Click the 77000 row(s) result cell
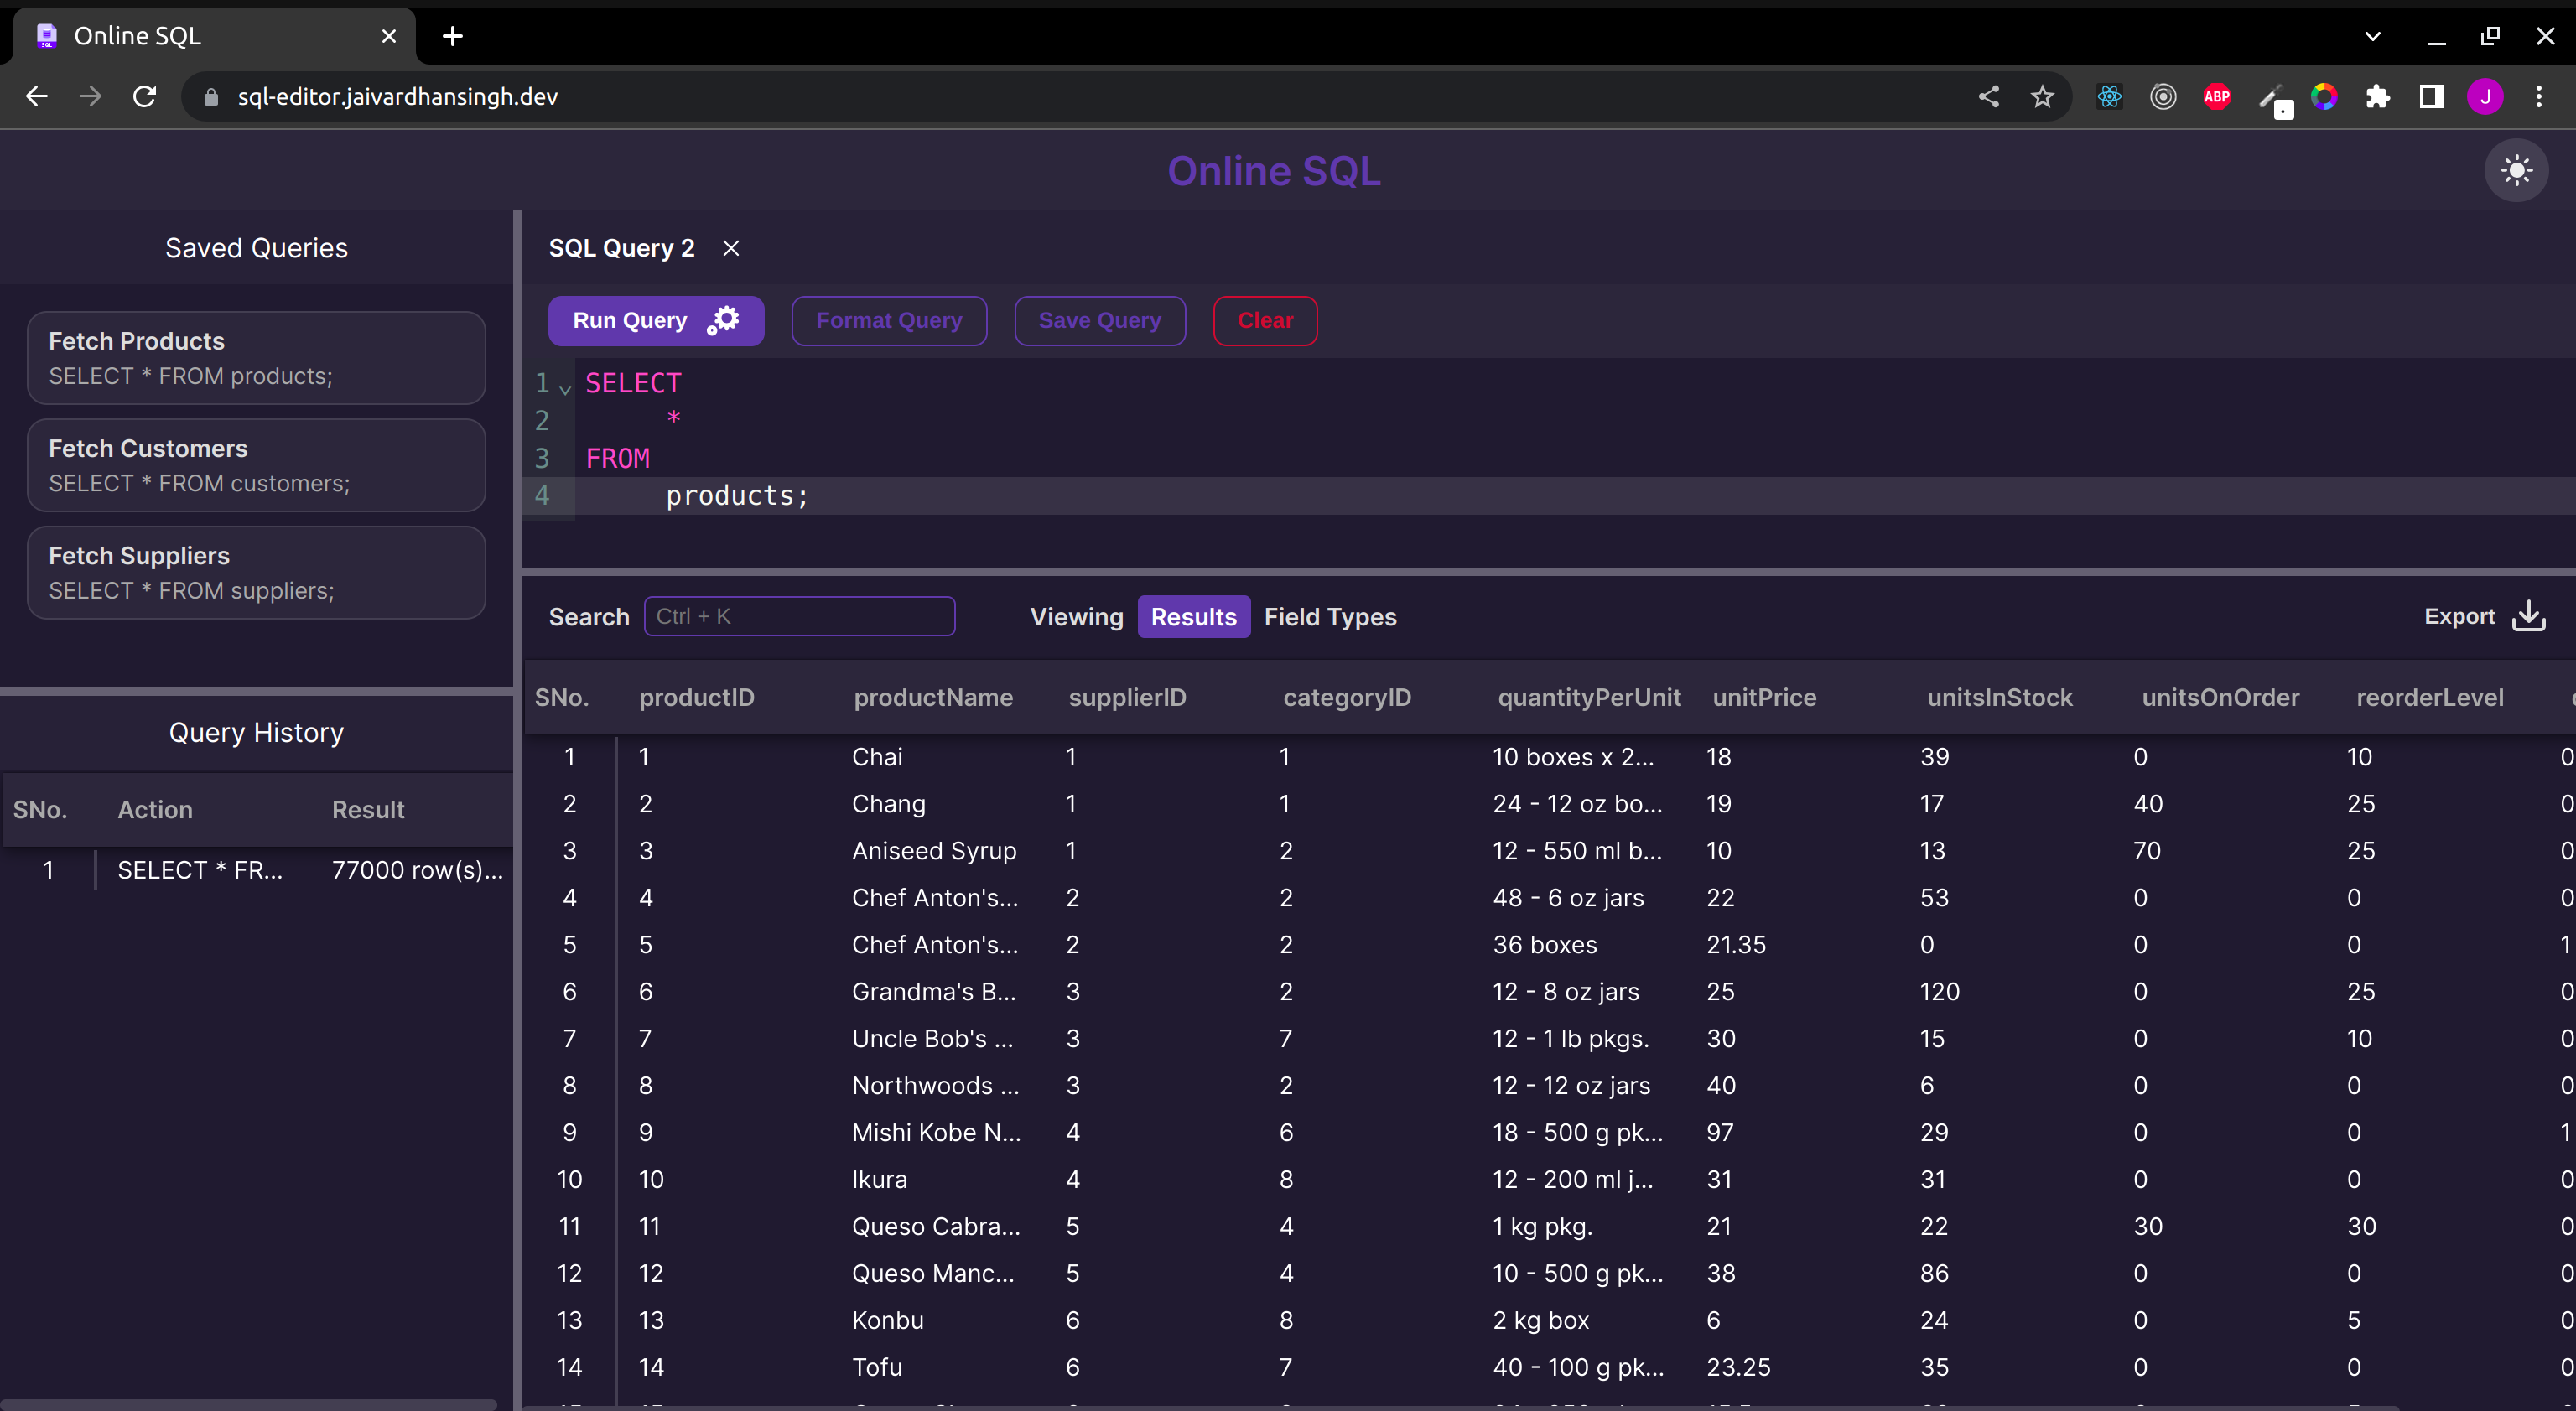Screen dimensions: 2576x1411 [417, 870]
